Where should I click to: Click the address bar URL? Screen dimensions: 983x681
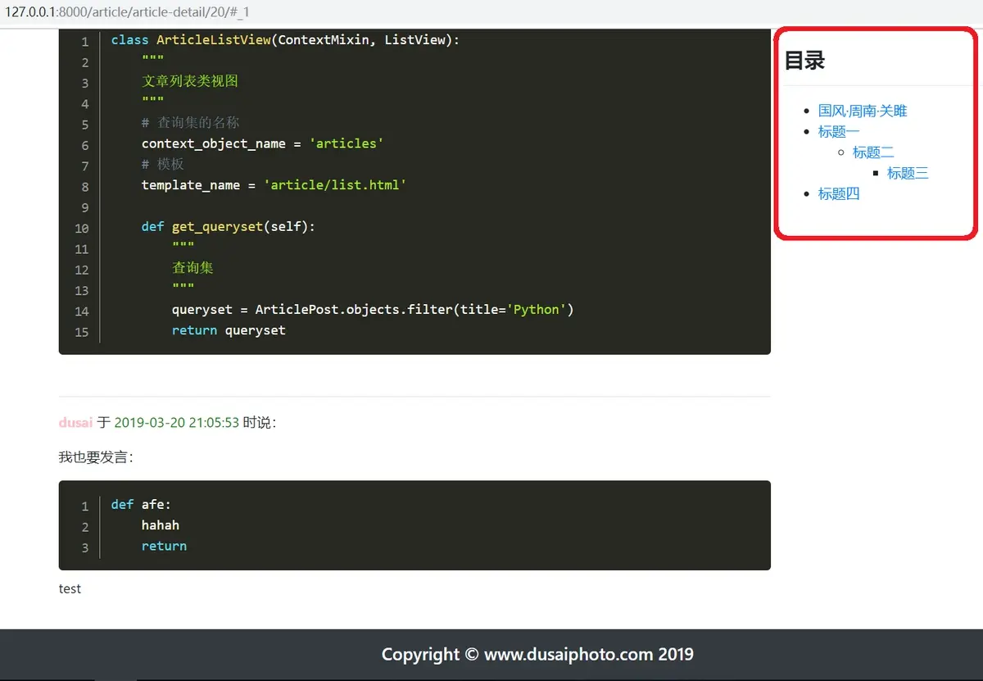coord(127,13)
